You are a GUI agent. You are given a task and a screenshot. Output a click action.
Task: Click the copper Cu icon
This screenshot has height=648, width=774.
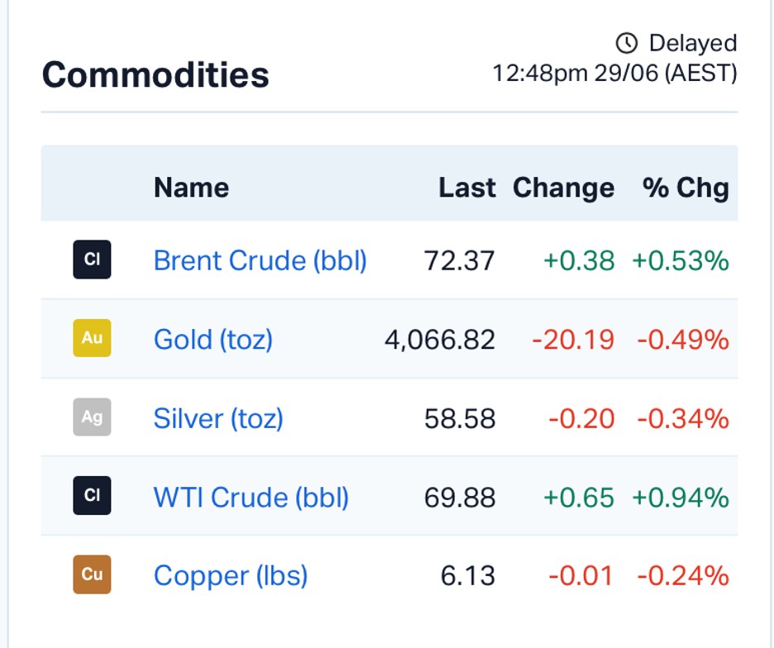click(x=93, y=574)
